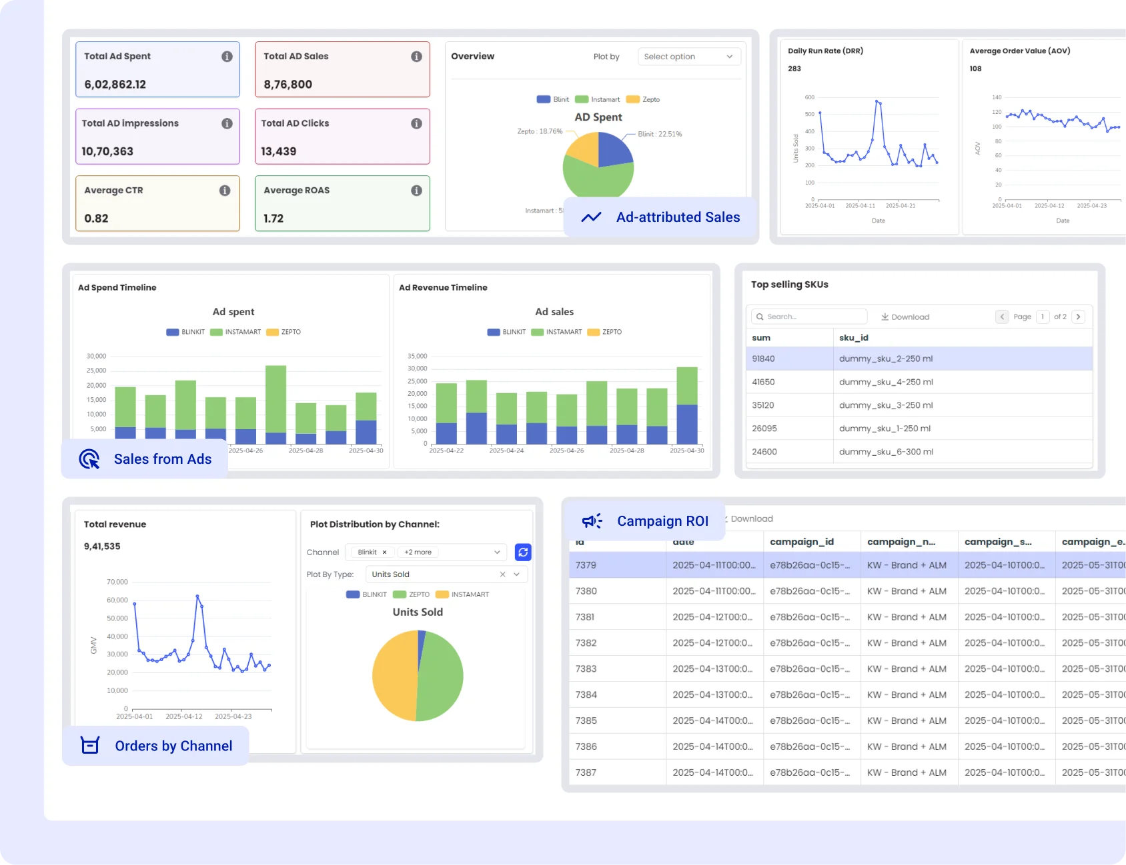Toggle Zepto legend in AD Spent pie
Image resolution: width=1126 pixels, height=865 pixels.
643,99
